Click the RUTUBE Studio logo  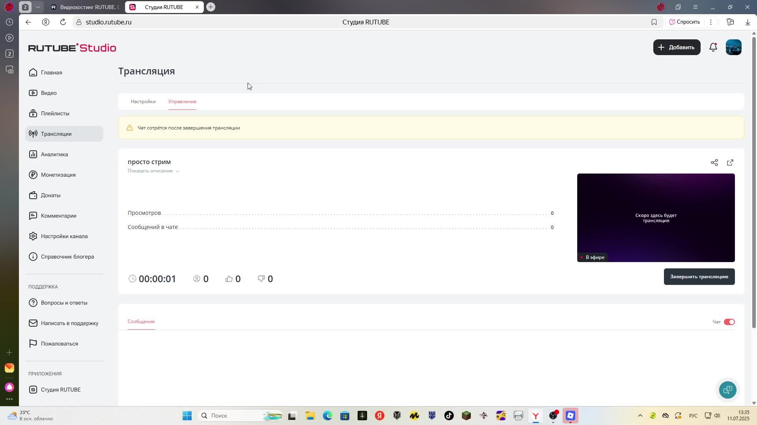72,48
